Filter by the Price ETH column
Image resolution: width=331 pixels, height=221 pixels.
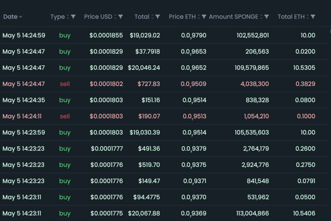(204, 17)
